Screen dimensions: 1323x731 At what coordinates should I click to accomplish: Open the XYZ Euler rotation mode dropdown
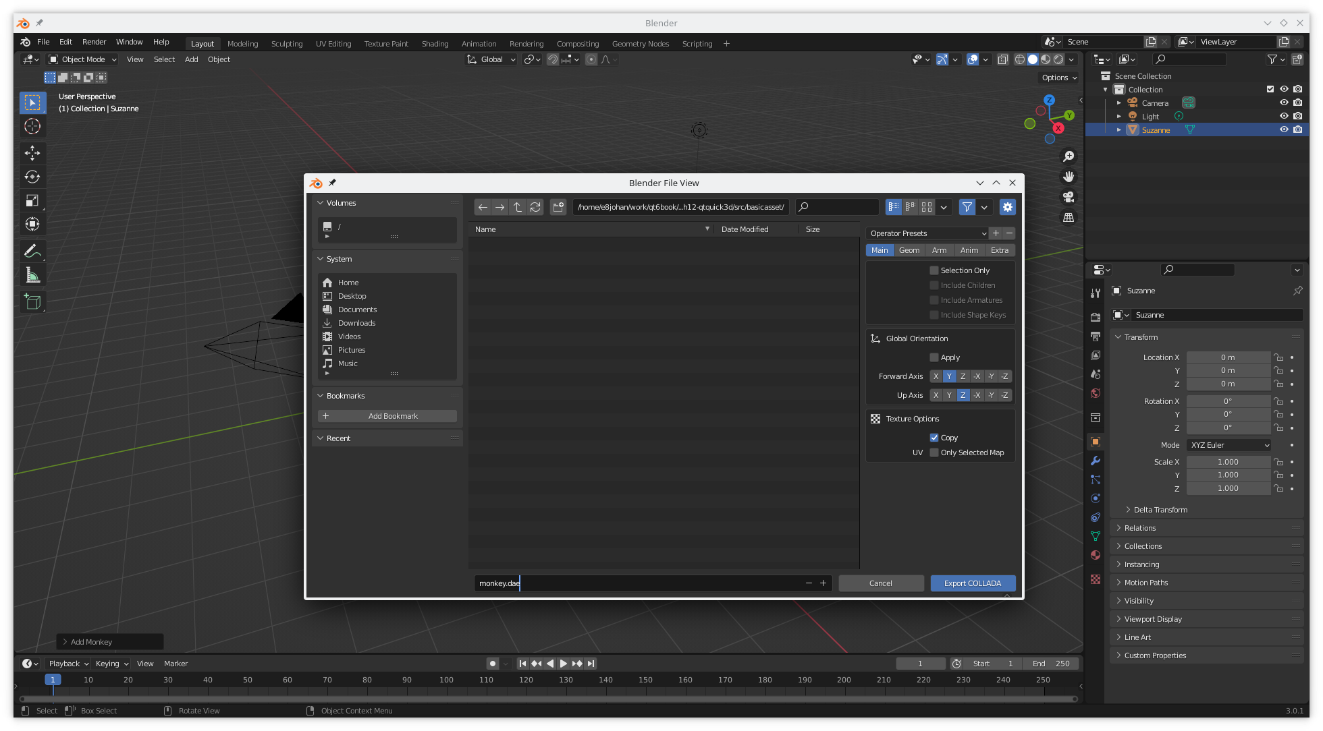click(1229, 445)
